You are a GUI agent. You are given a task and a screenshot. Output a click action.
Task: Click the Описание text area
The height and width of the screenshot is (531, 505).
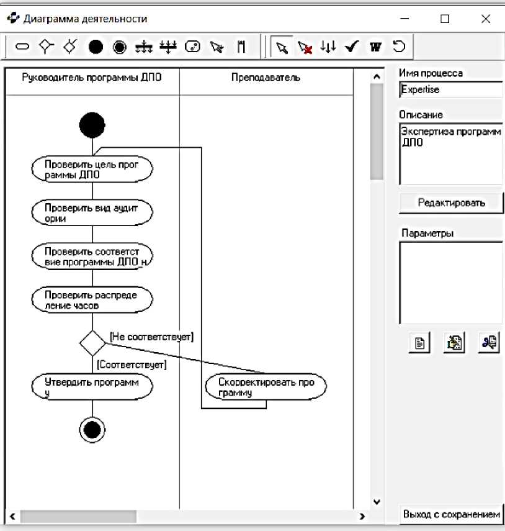451,154
